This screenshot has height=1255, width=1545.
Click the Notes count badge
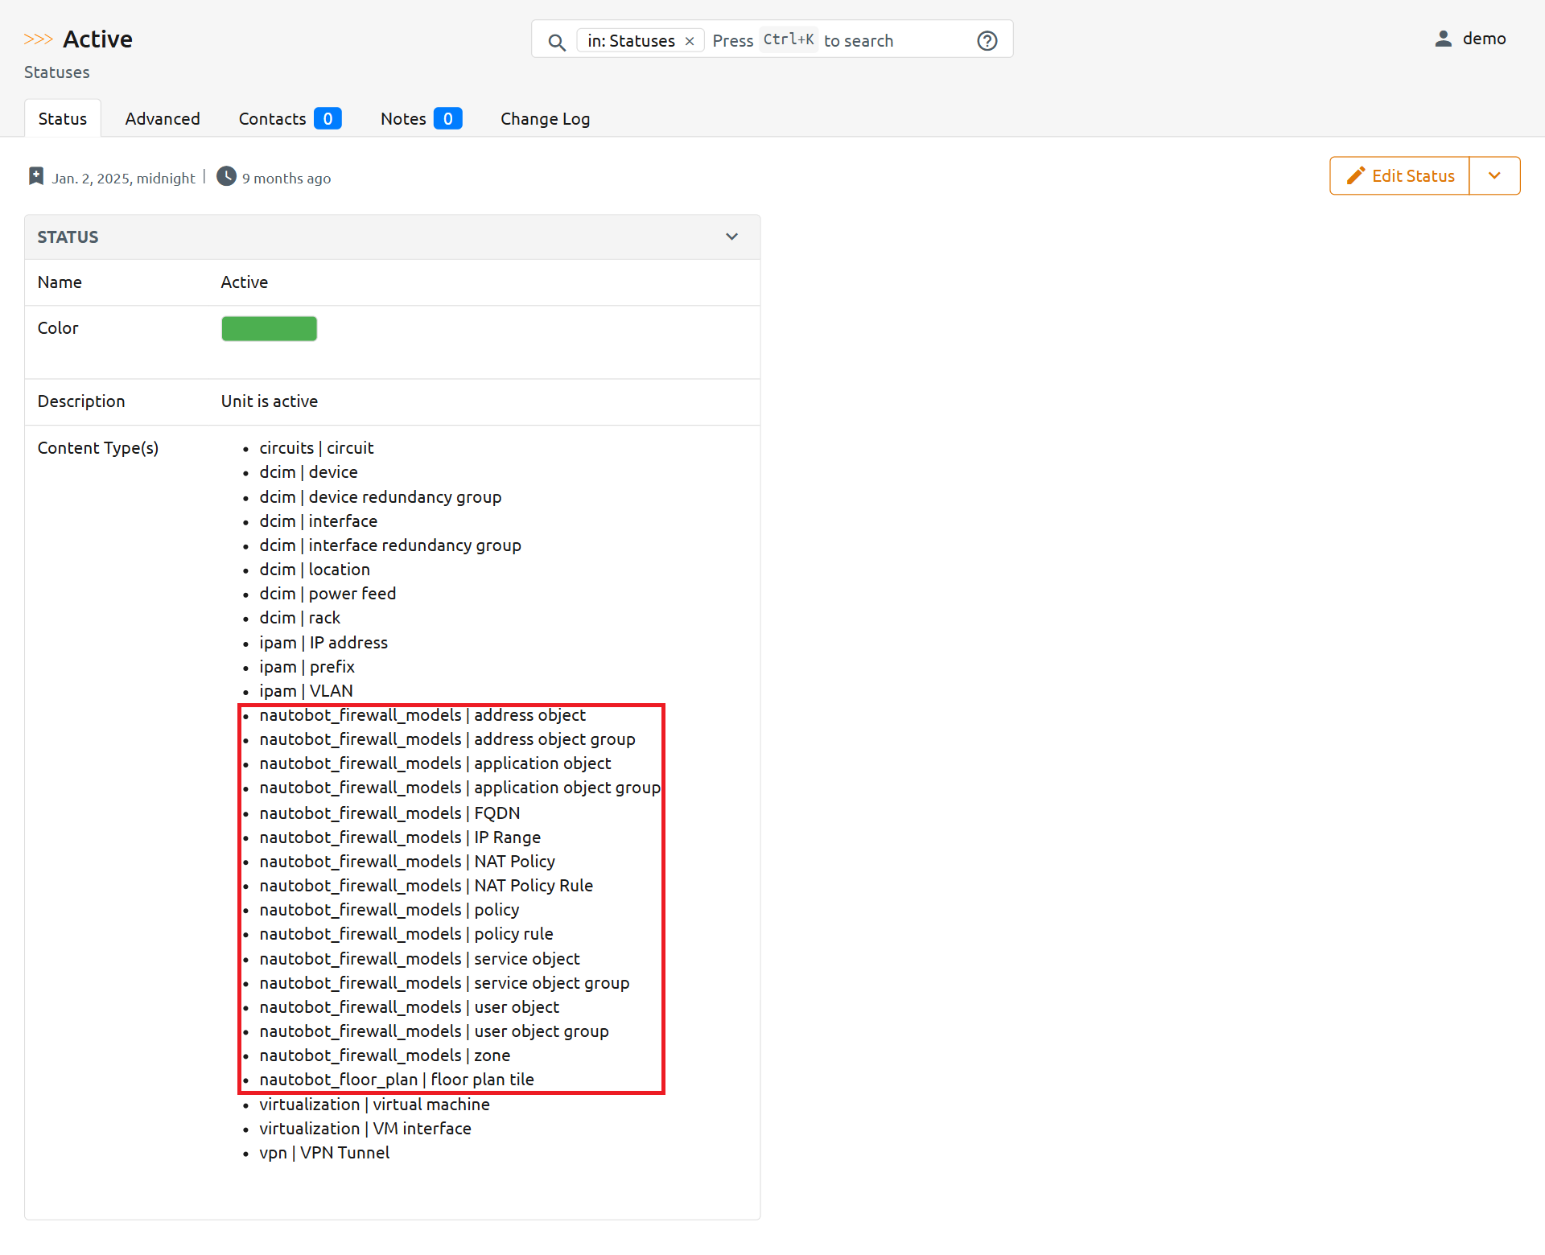[x=447, y=118]
